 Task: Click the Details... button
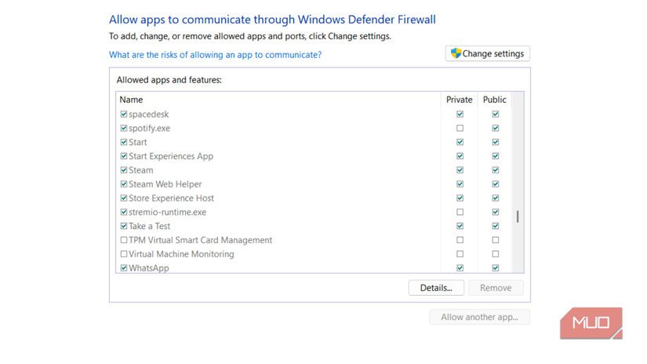[436, 288]
